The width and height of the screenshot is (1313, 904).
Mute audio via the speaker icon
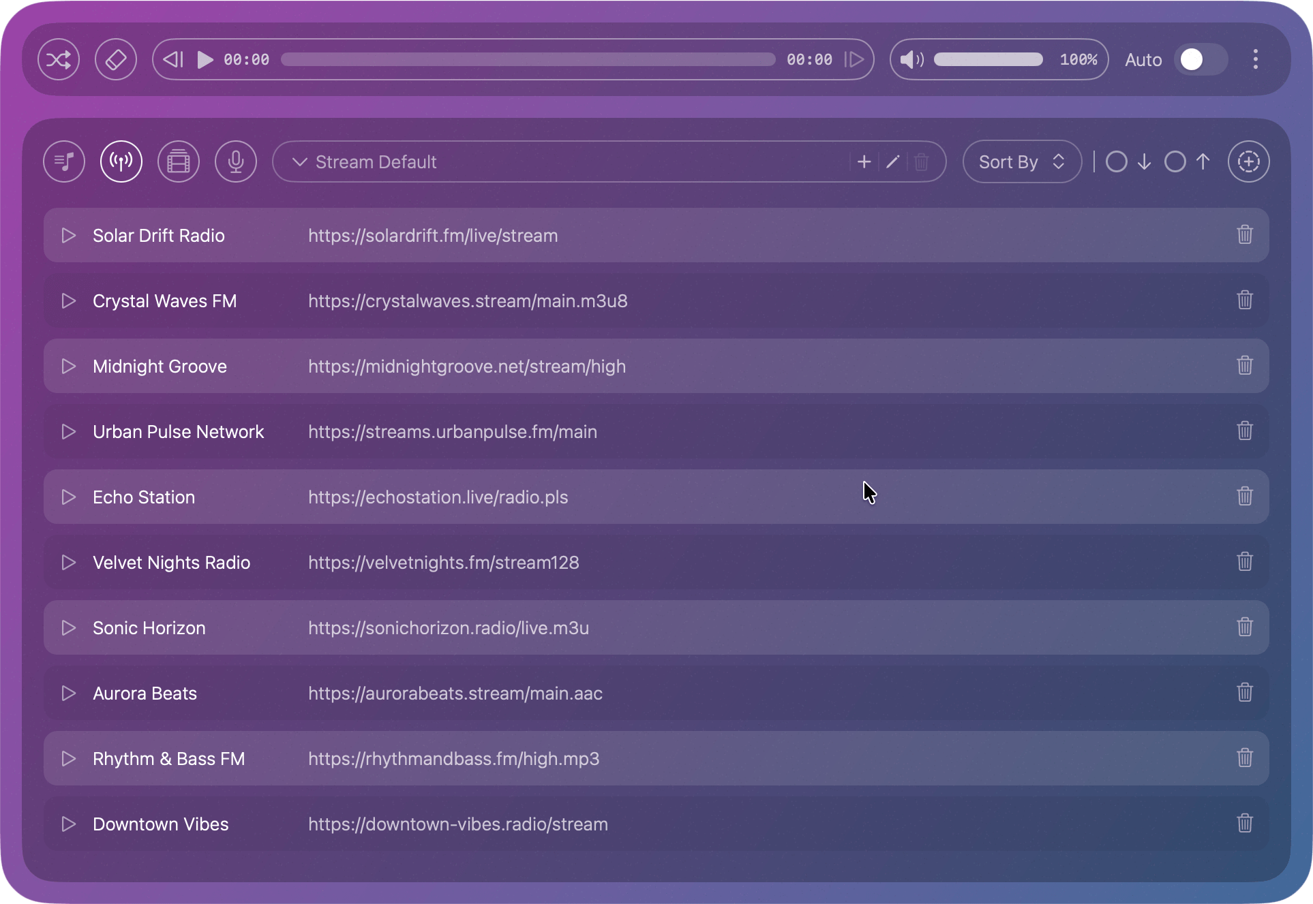pyautogui.click(x=911, y=59)
